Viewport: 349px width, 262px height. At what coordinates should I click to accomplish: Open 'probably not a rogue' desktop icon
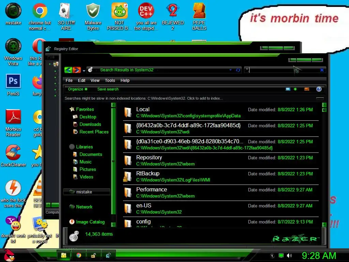coord(40,230)
